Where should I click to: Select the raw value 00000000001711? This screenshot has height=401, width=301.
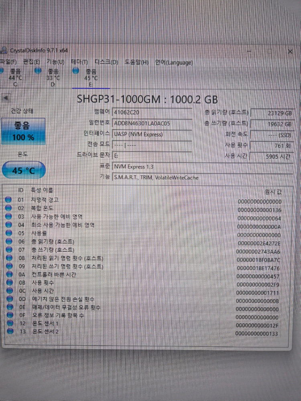tap(258, 293)
